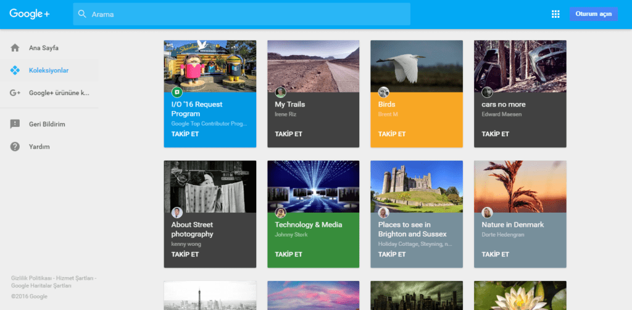The width and height of the screenshot is (632, 310).
Task: Click avatar on I/O '16 Request Program card
Action: (x=177, y=92)
